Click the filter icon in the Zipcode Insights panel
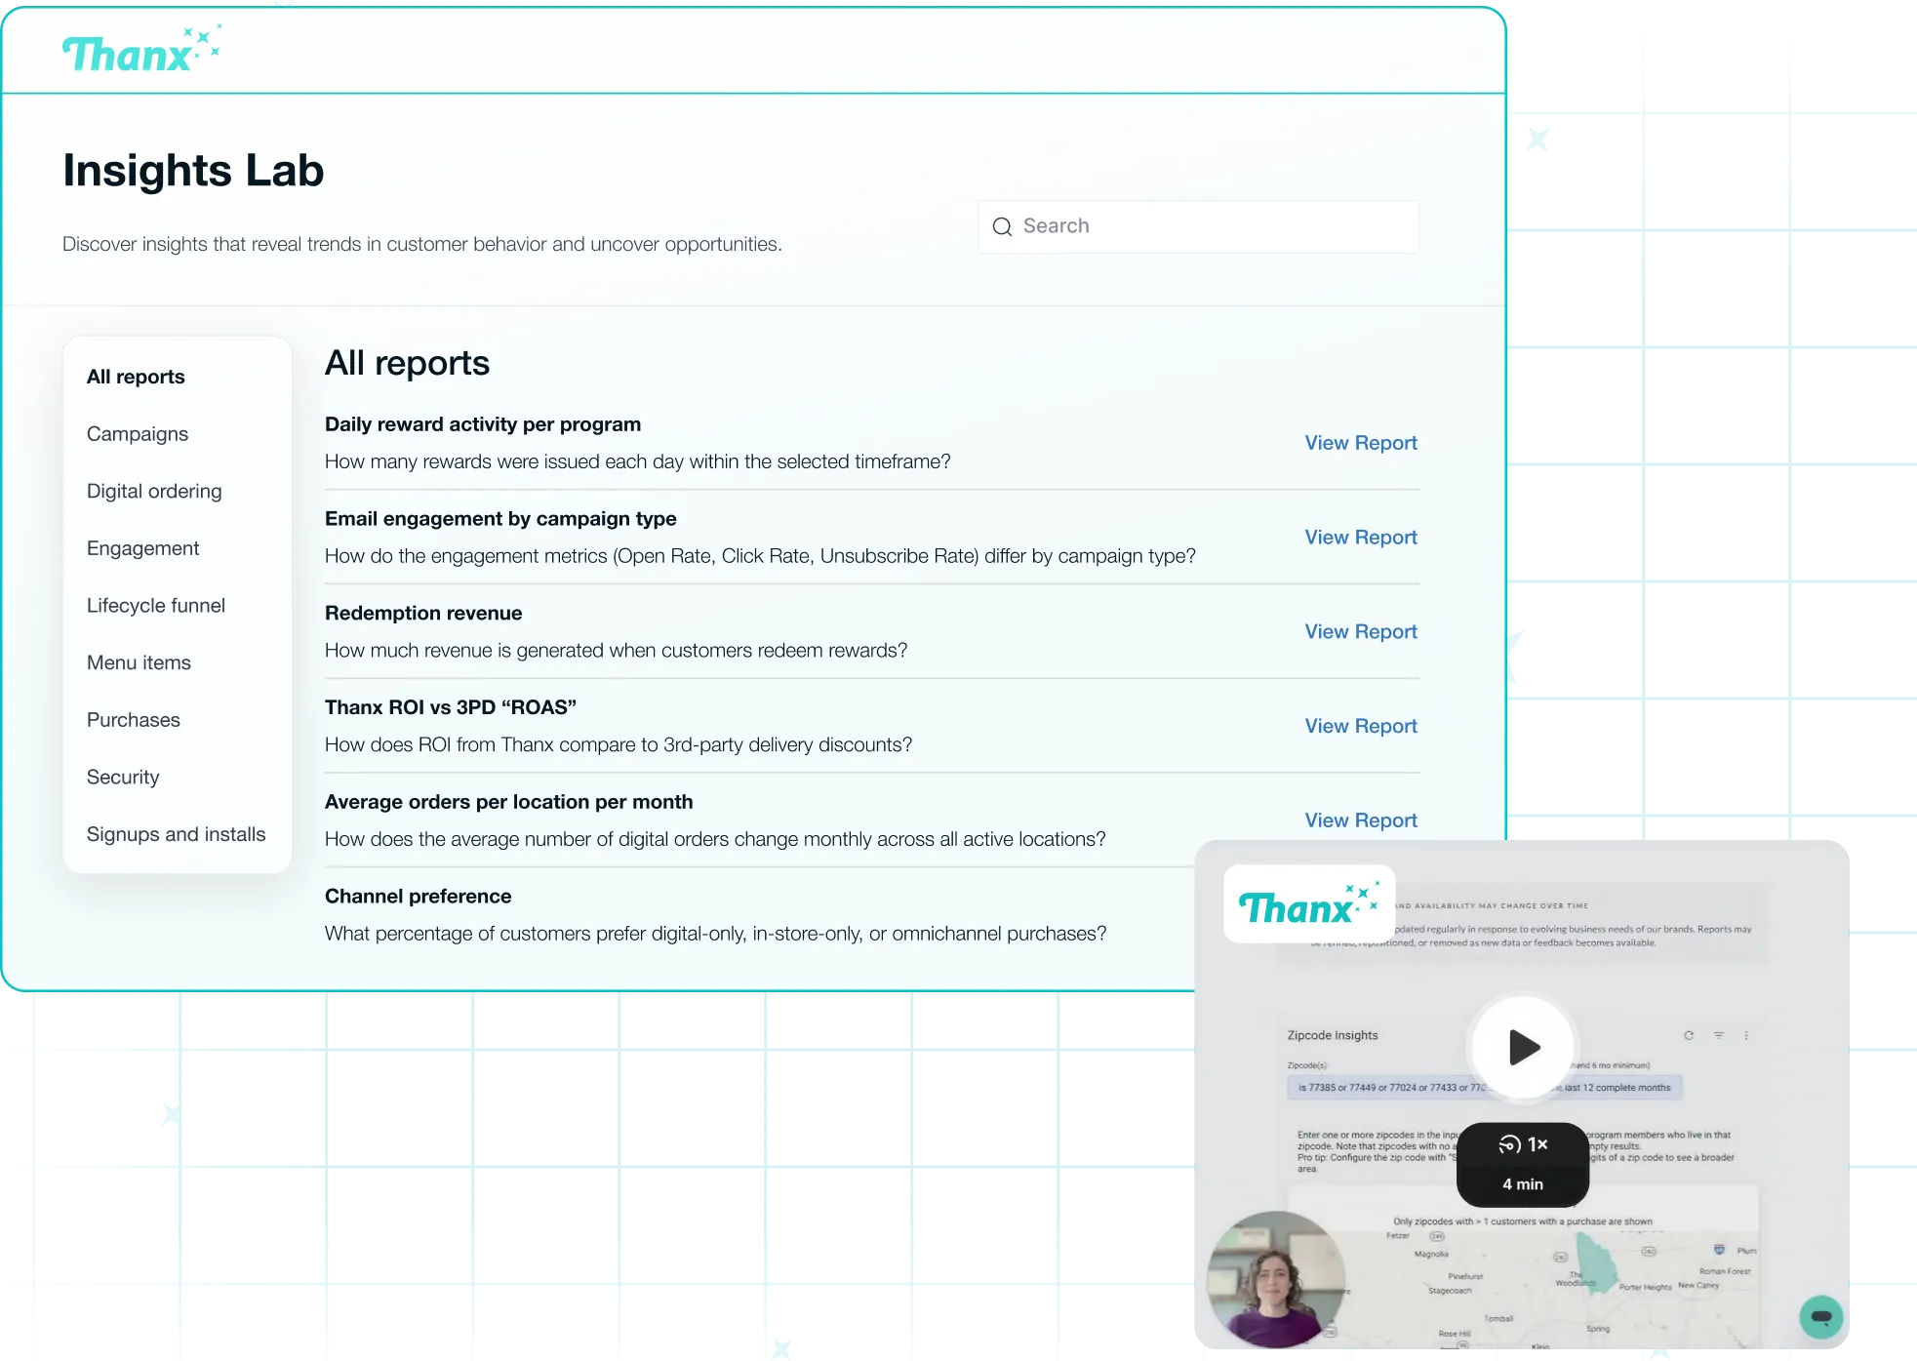Image resolution: width=1917 pixels, height=1361 pixels. [x=1719, y=1035]
